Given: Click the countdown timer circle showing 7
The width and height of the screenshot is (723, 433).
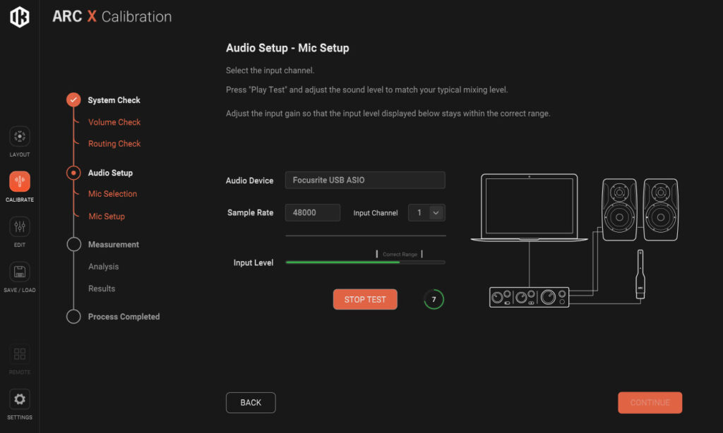Looking at the screenshot, I should point(434,300).
